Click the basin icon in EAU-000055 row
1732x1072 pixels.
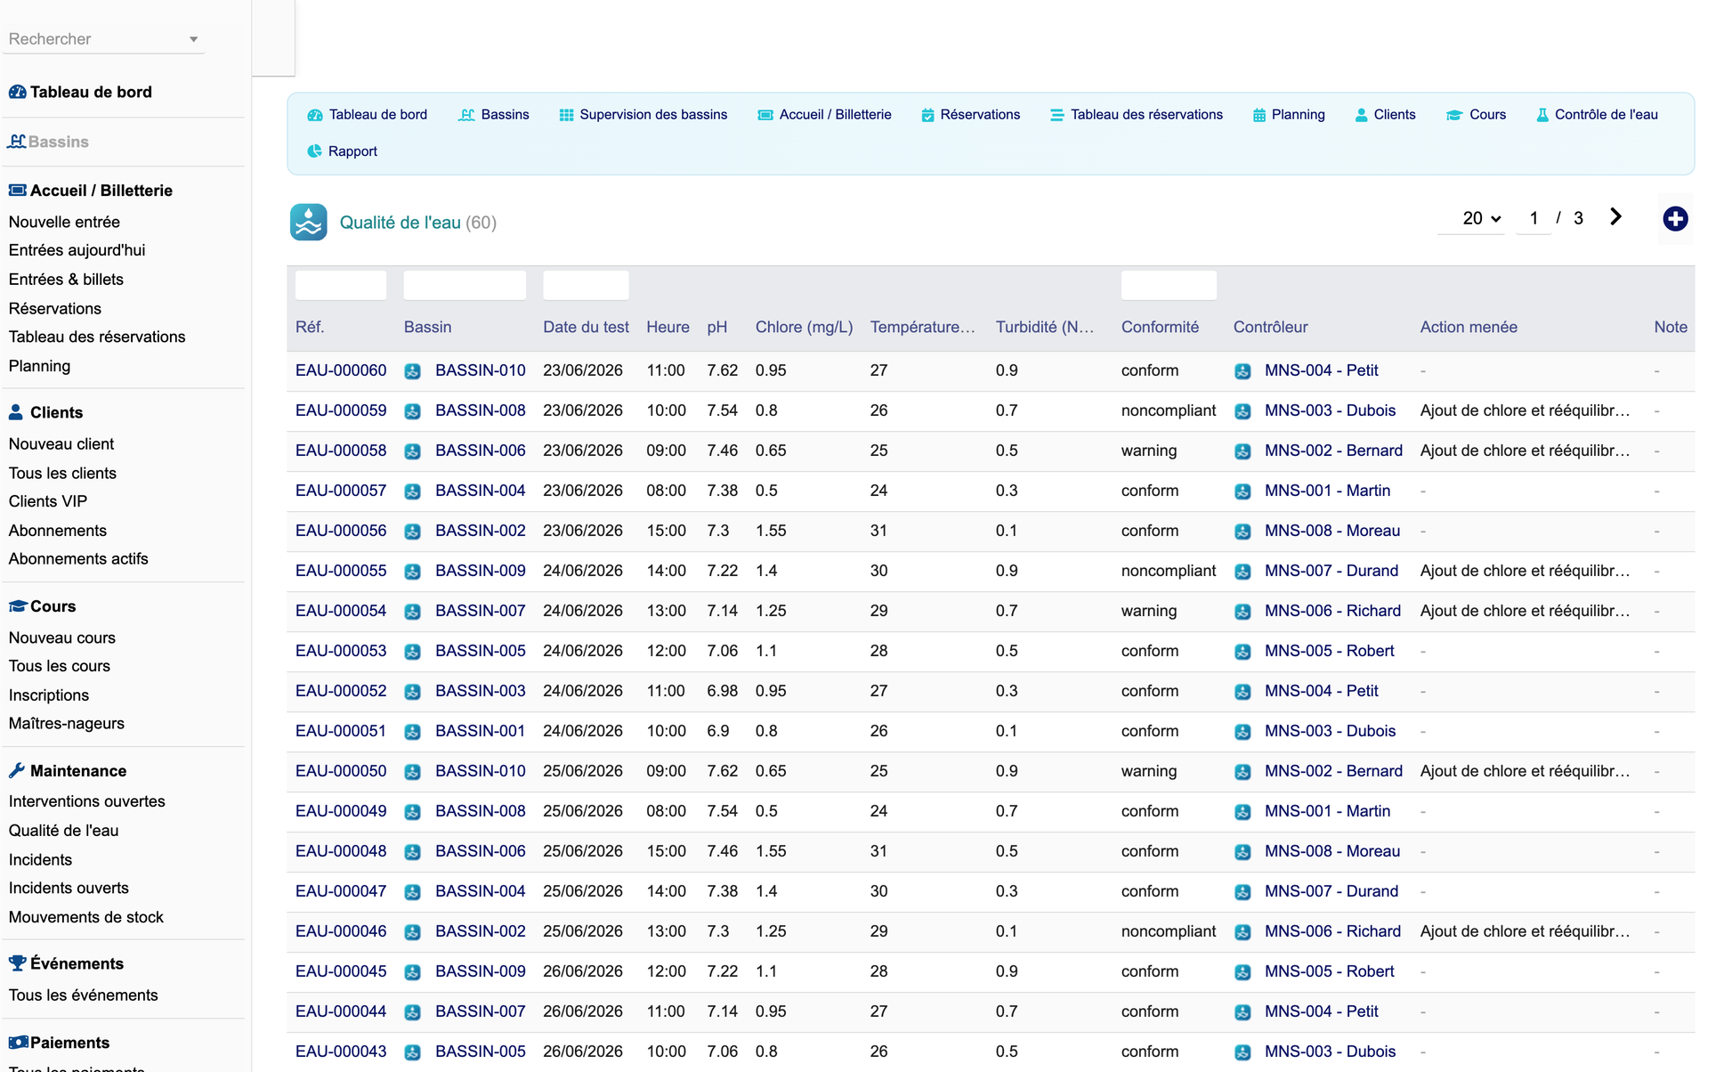click(x=412, y=572)
